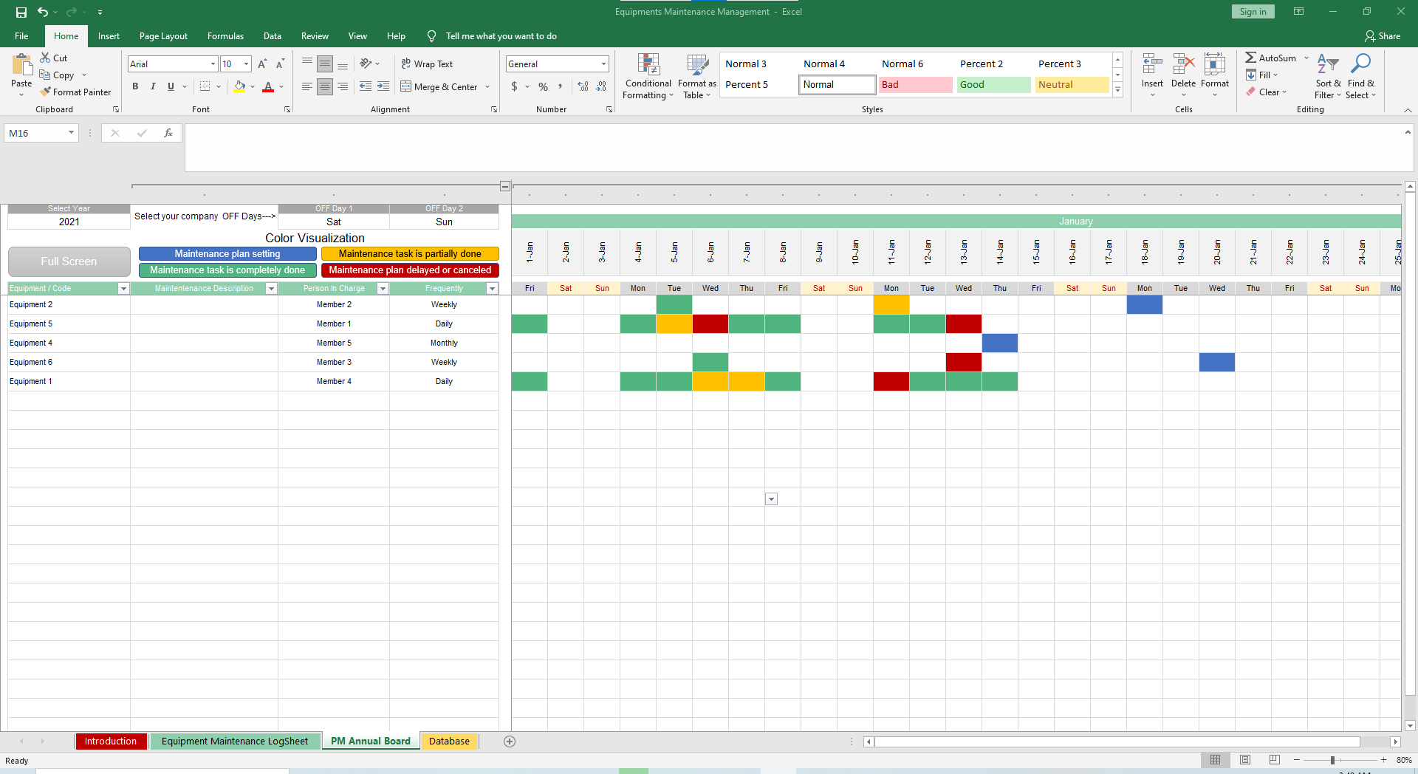Apply the Bad cell style
The height and width of the screenshot is (774, 1418).
(x=915, y=85)
